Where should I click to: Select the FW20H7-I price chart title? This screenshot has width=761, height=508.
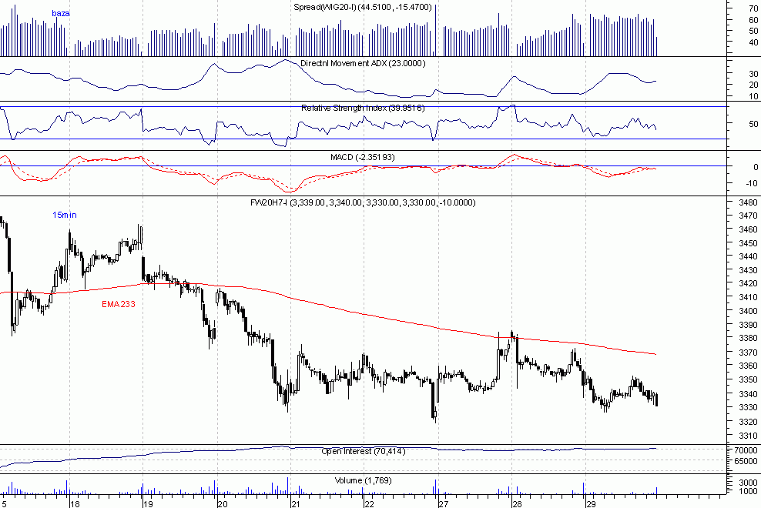[x=363, y=202]
